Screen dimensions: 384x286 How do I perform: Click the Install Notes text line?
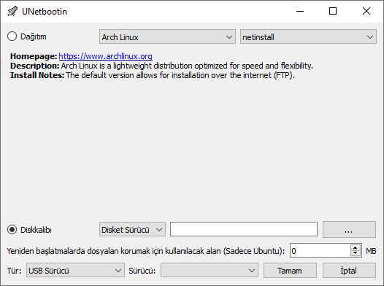point(153,75)
